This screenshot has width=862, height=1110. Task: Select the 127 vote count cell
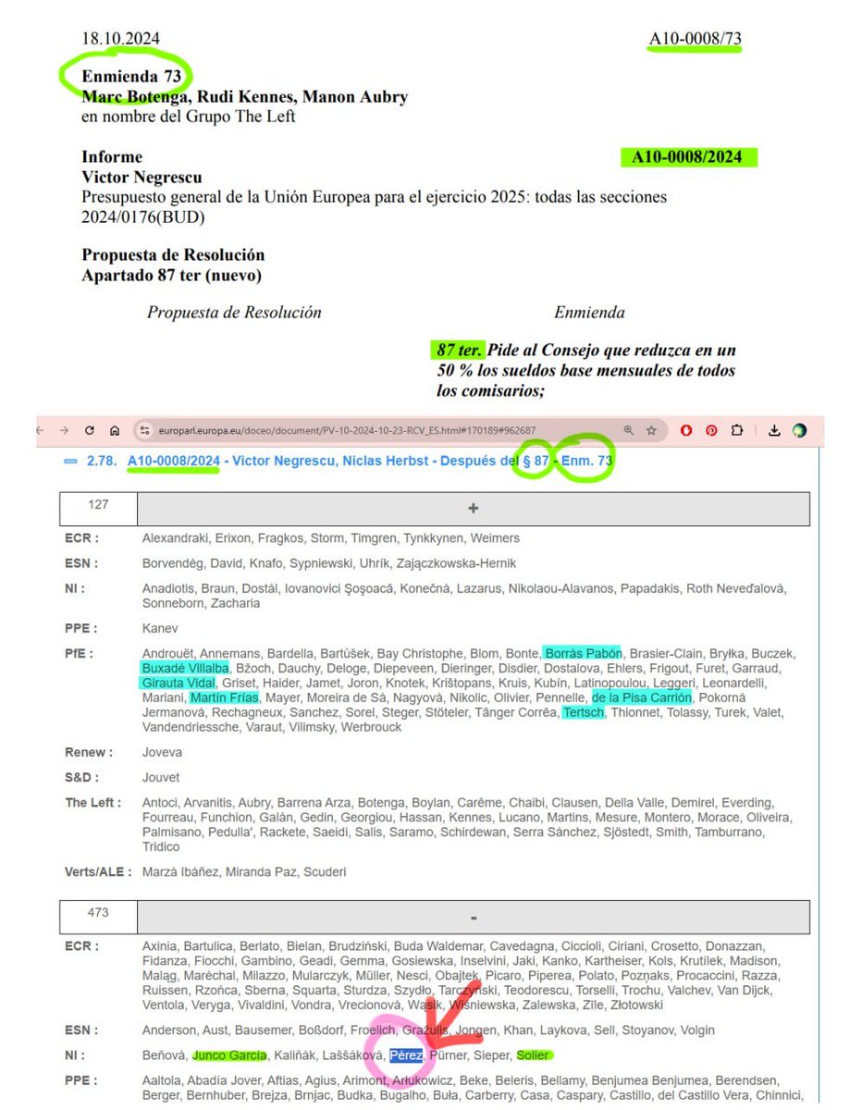[x=98, y=509]
